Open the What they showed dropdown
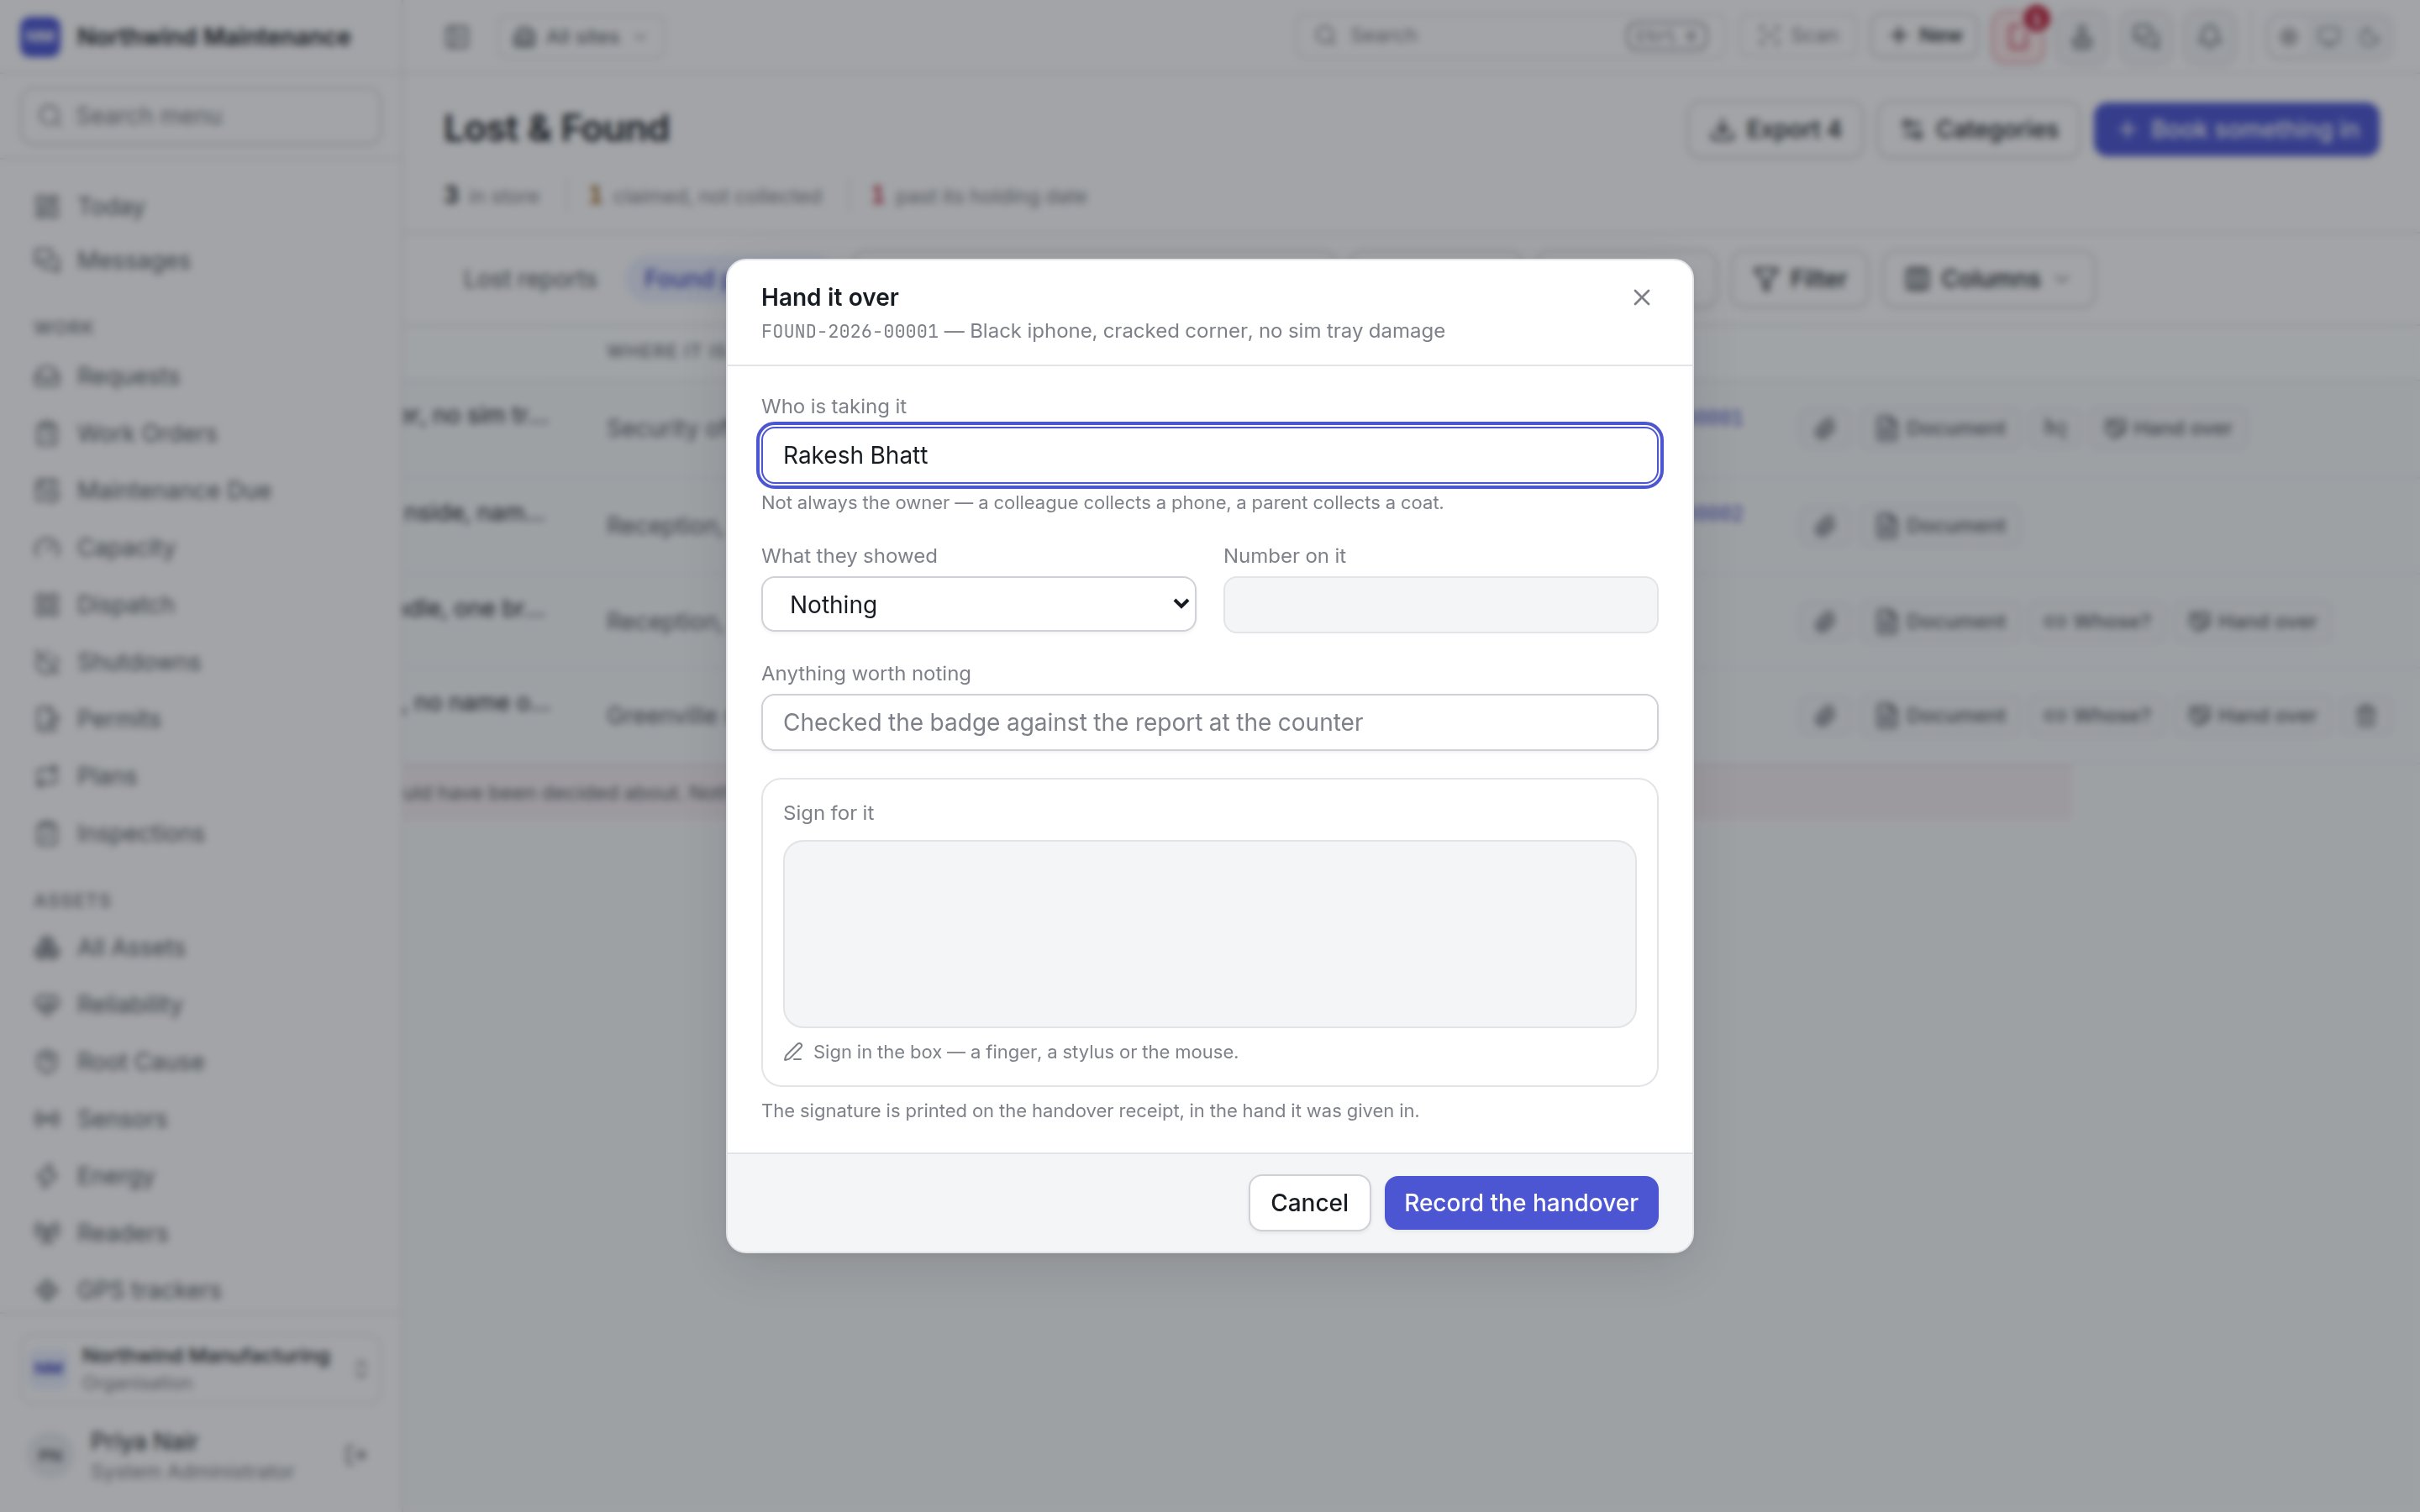 click(978, 604)
